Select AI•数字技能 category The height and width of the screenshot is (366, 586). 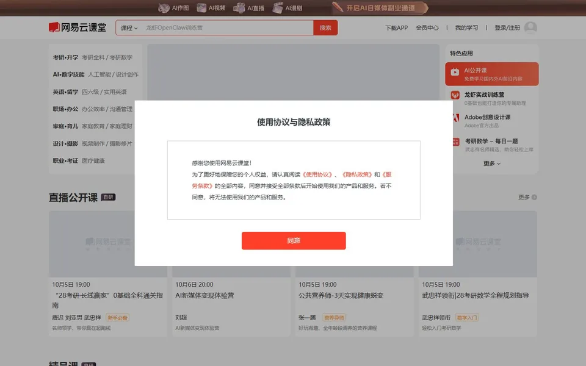click(x=68, y=74)
